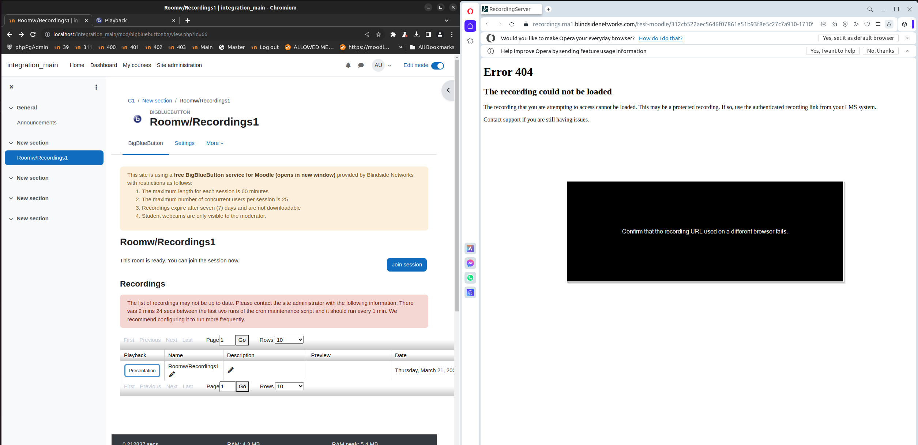This screenshot has width=918, height=445.
Task: Click Chromium back navigation arrow
Action: (10, 34)
